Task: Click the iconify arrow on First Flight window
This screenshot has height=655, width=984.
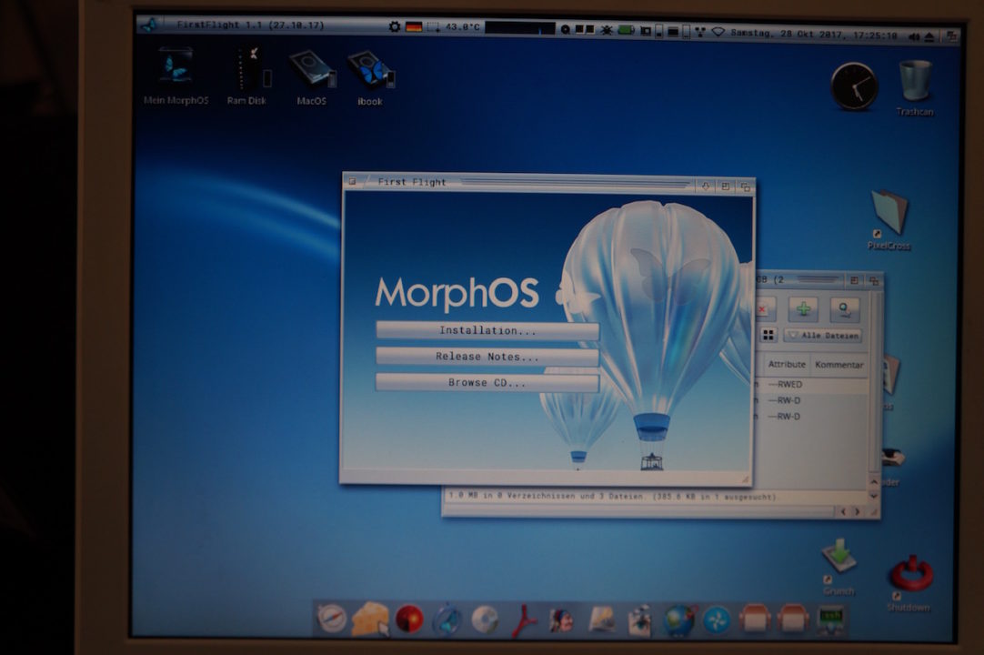Action: pos(706,186)
